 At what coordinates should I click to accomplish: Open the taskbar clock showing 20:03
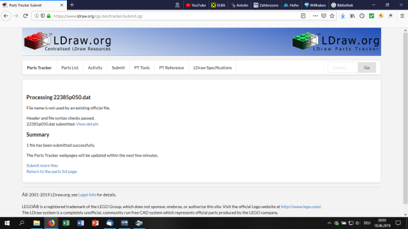click(382, 223)
